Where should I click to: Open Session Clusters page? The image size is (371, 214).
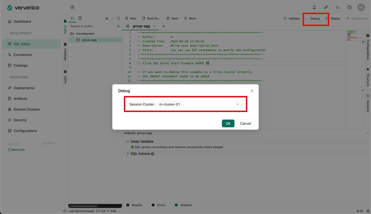[31, 109]
